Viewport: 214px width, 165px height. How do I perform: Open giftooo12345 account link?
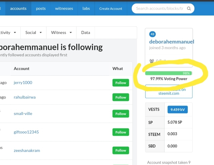click(x=26, y=132)
